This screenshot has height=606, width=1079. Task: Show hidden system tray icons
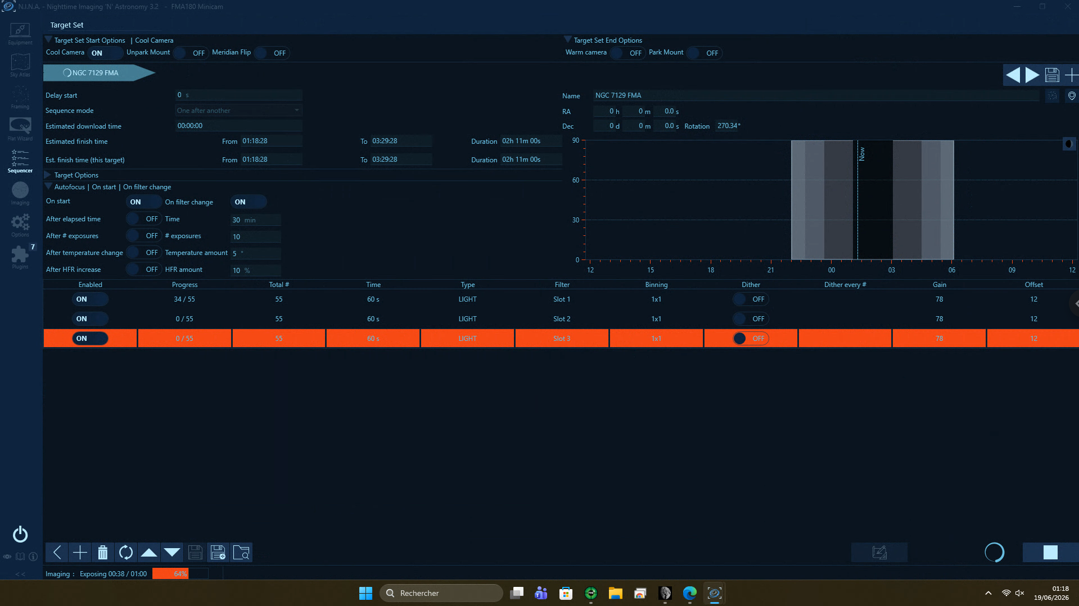tap(988, 593)
